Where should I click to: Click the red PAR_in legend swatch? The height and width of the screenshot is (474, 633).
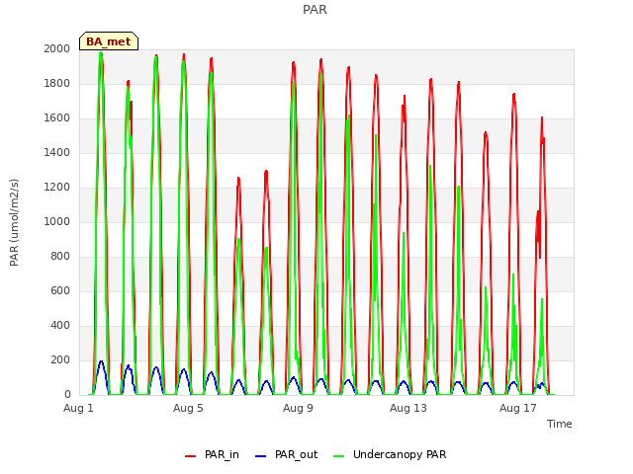(190, 456)
